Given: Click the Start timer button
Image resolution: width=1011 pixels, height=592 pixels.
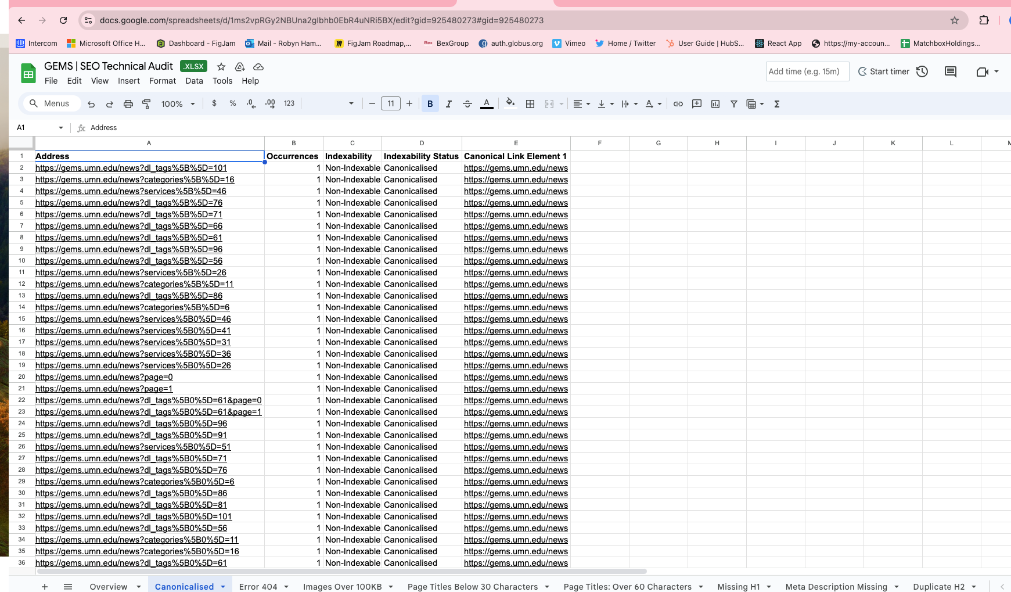Looking at the screenshot, I should 883,71.
